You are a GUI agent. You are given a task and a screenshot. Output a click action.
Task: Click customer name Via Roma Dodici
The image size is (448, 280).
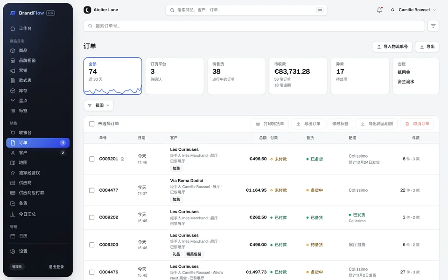187,181
